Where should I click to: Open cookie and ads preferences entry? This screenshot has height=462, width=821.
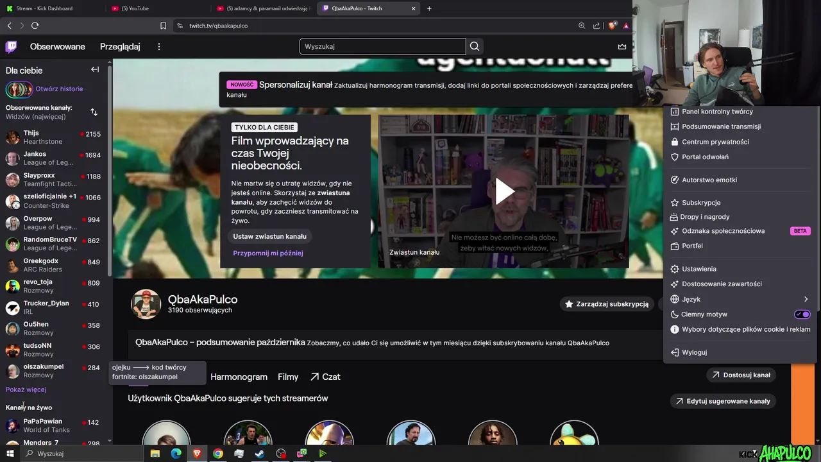[741, 329]
